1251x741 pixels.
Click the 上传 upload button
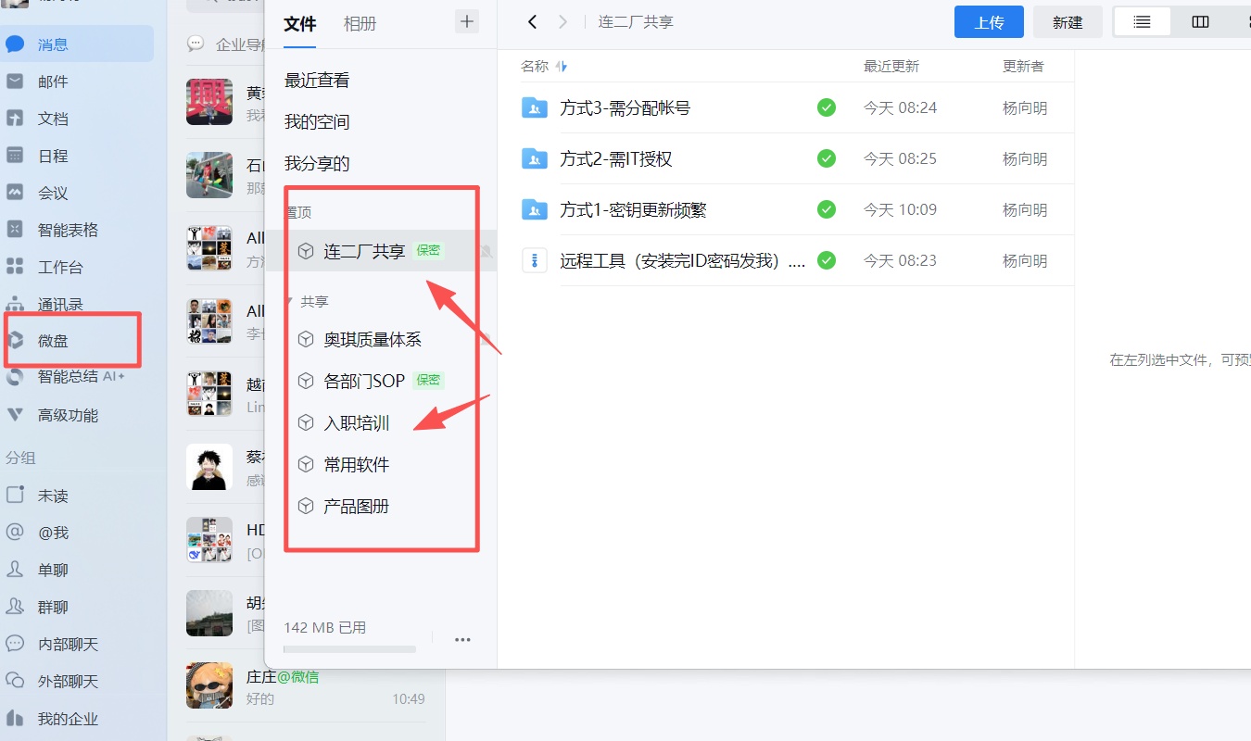[989, 21]
